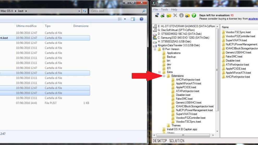Select the 'bin' folder in the tree

pos(168,61)
